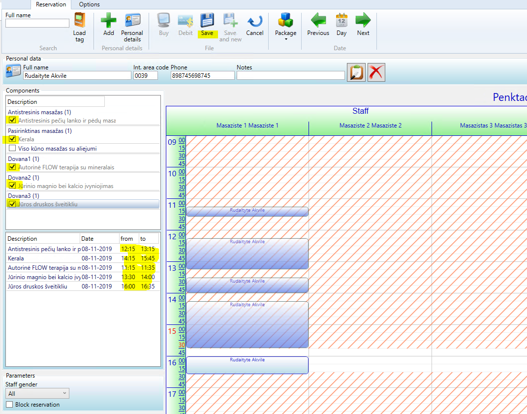Select the Kerala row in schedule list
527x414 pixels.
[x=83, y=258]
